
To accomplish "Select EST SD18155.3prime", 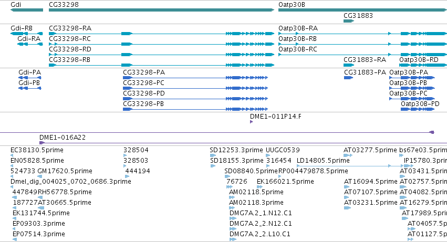I will (x=237, y=161).
